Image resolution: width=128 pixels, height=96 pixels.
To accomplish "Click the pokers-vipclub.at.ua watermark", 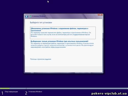I will click(109, 93).
